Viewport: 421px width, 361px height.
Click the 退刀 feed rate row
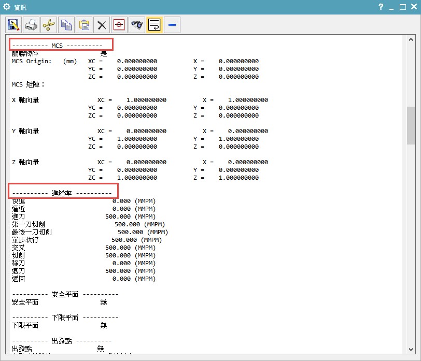(83, 271)
